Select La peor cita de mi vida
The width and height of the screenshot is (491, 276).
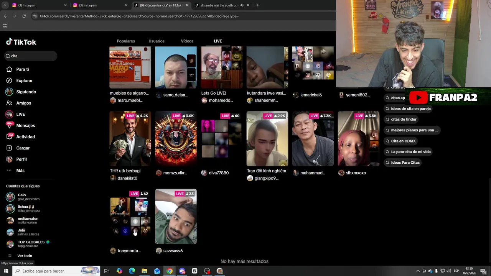point(408,152)
